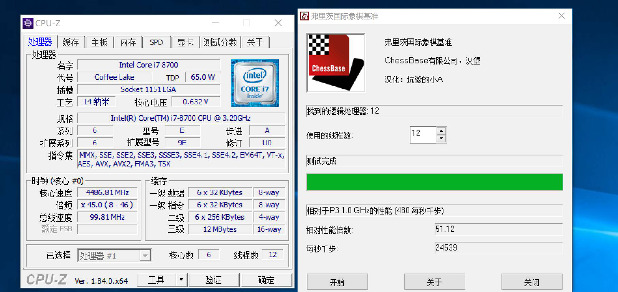Screen dimensions: 618x292
Task: Open the 内存 tab
Action: 128,42
